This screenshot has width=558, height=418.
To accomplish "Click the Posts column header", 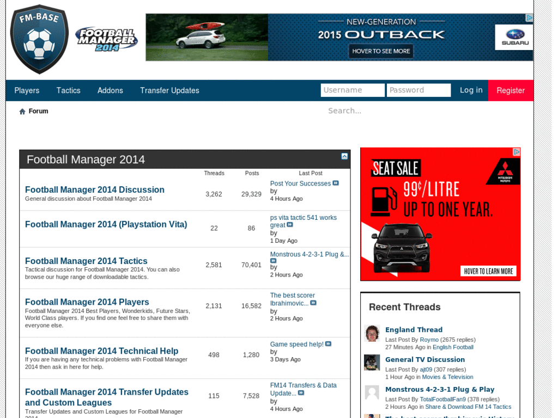I will (252, 174).
